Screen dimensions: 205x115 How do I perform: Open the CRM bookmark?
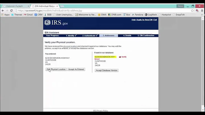click(38, 15)
